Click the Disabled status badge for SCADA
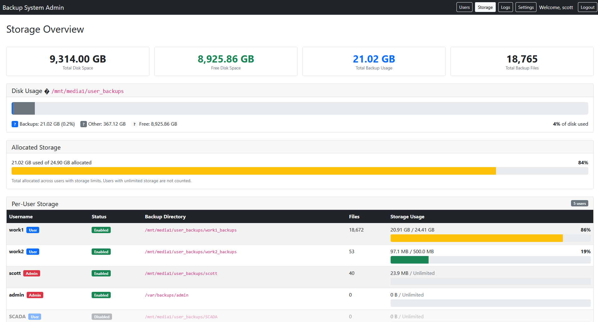This screenshot has height=322, width=598. 102,317
